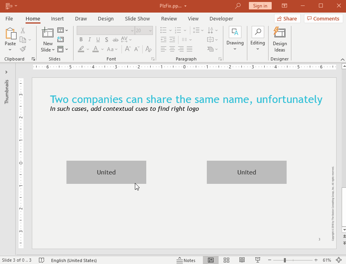Image resolution: width=346 pixels, height=264 pixels.
Task: Open the Review ribbon tab
Action: click(169, 18)
